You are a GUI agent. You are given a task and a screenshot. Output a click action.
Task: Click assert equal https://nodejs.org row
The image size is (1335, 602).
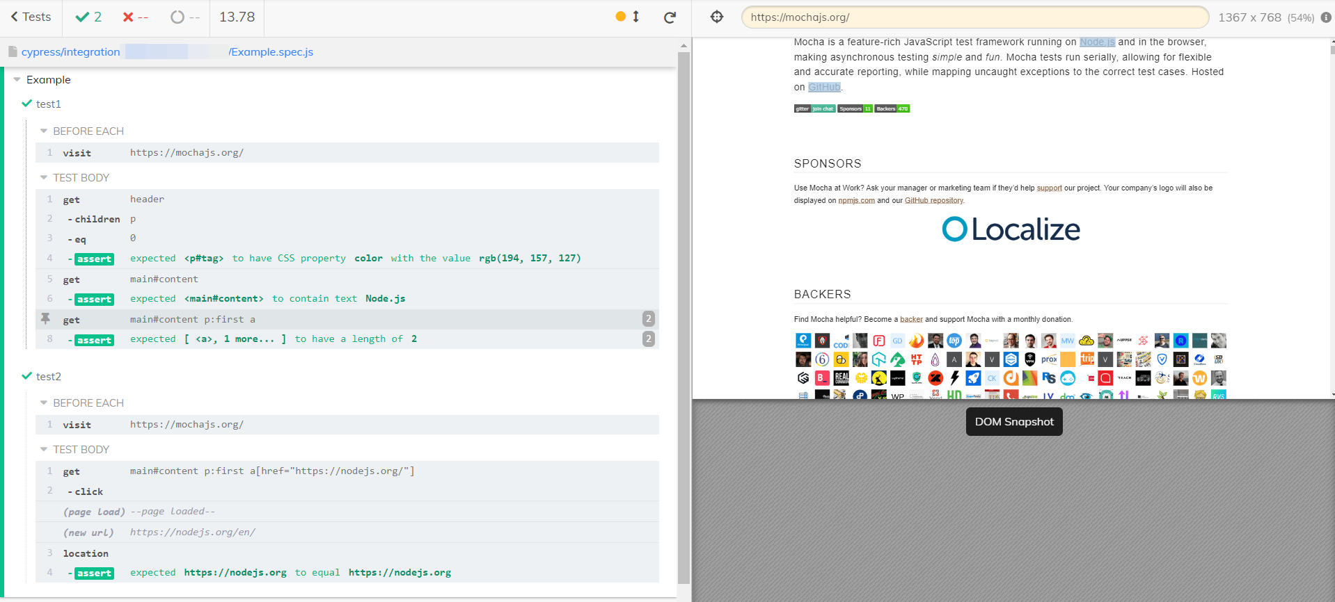click(347, 573)
